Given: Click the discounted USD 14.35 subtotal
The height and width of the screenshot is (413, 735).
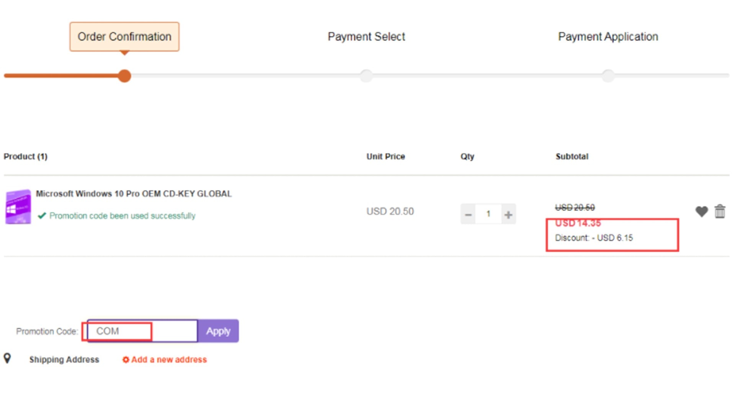Looking at the screenshot, I should [x=578, y=223].
